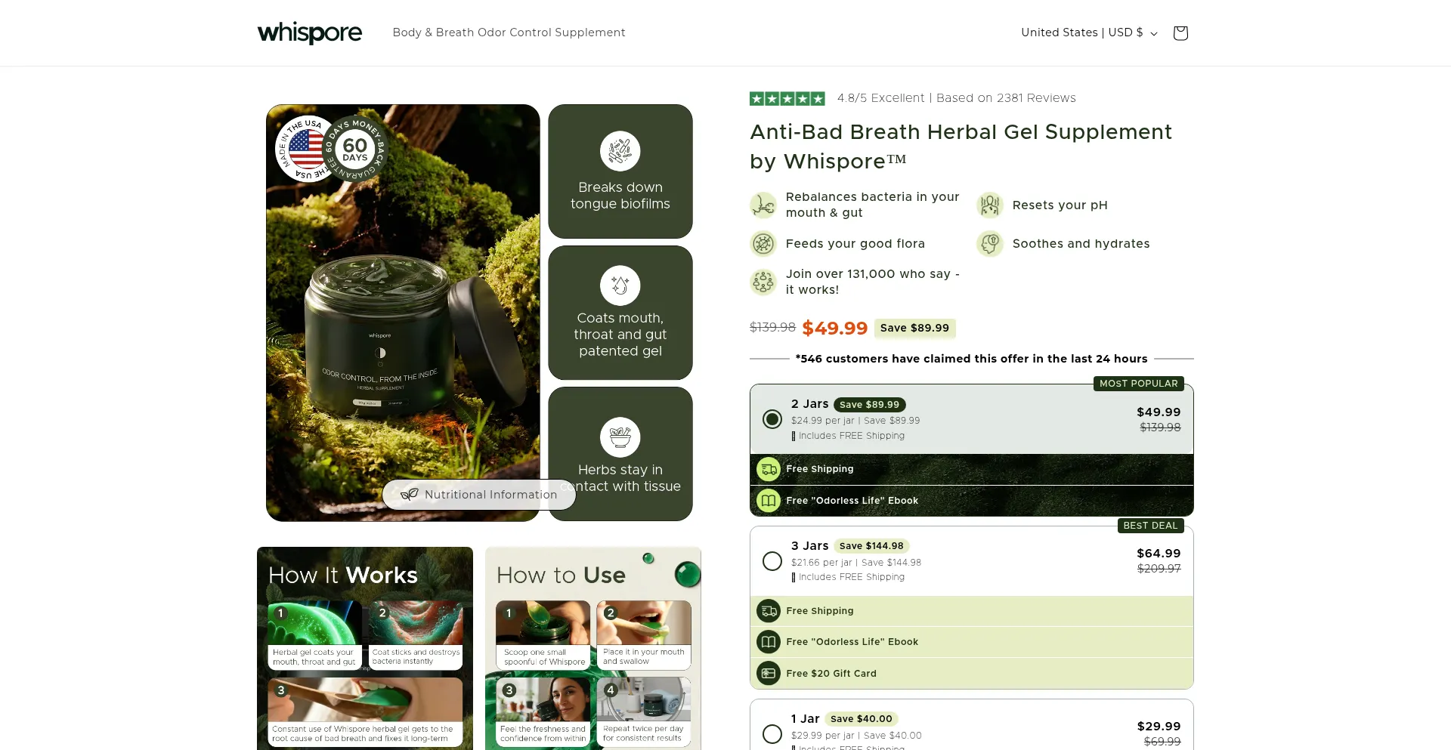
Task: Open the How It Works image
Action: point(365,648)
